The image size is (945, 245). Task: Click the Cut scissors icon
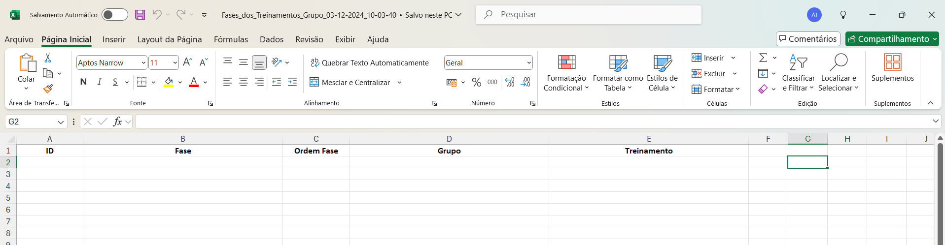click(48, 58)
